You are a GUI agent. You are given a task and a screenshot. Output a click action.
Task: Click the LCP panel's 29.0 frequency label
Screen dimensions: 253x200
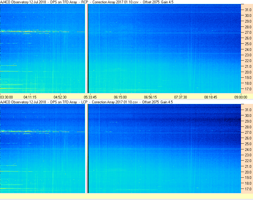[x=248, y=121]
